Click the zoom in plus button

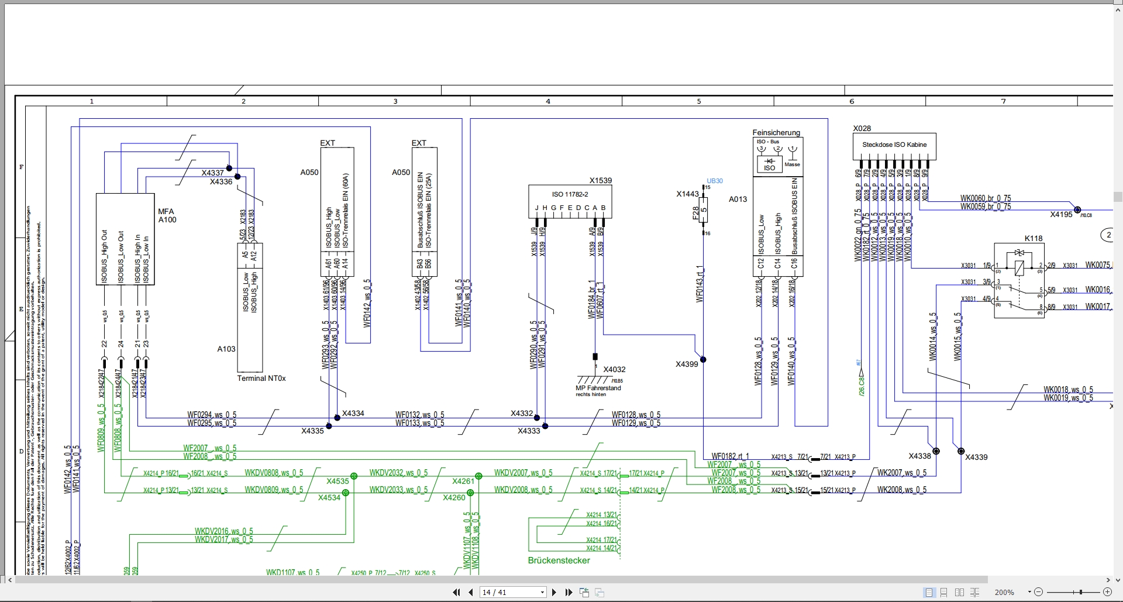[x=1107, y=592]
